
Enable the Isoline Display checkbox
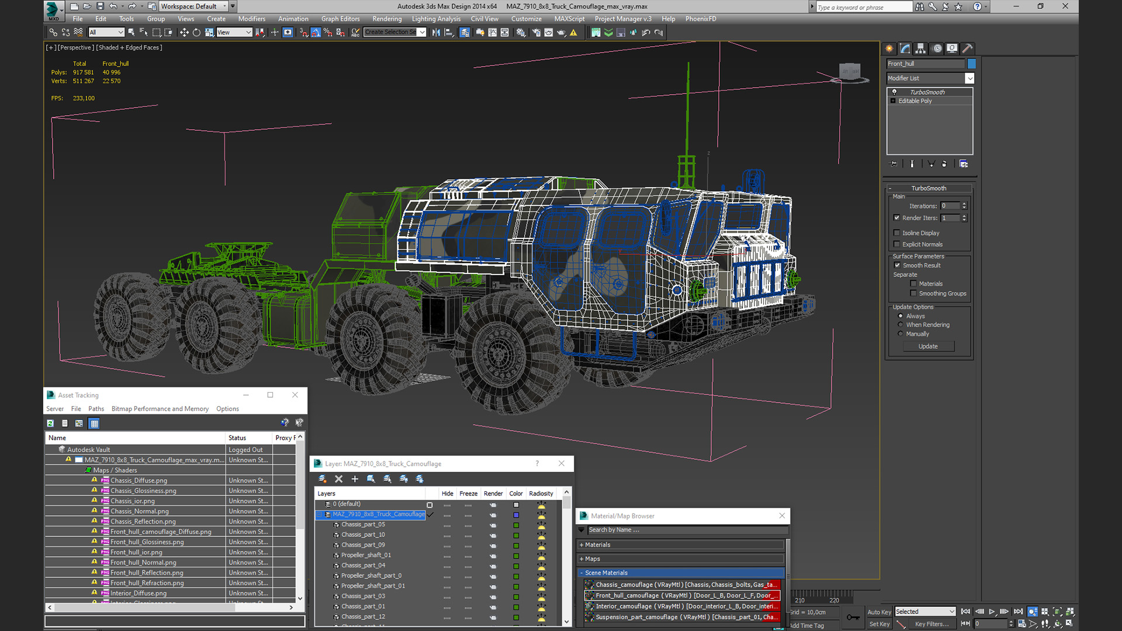tap(896, 233)
